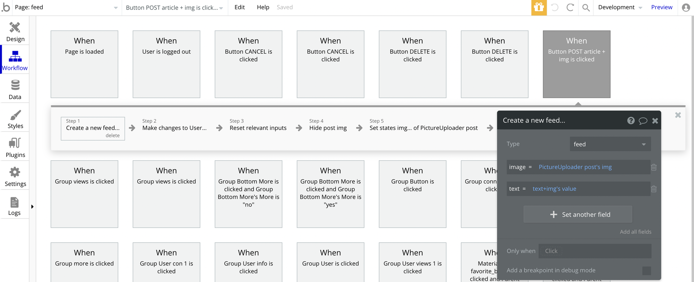Screen dimensions: 694x282
Task: Click the Only when condition field
Action: click(595, 251)
